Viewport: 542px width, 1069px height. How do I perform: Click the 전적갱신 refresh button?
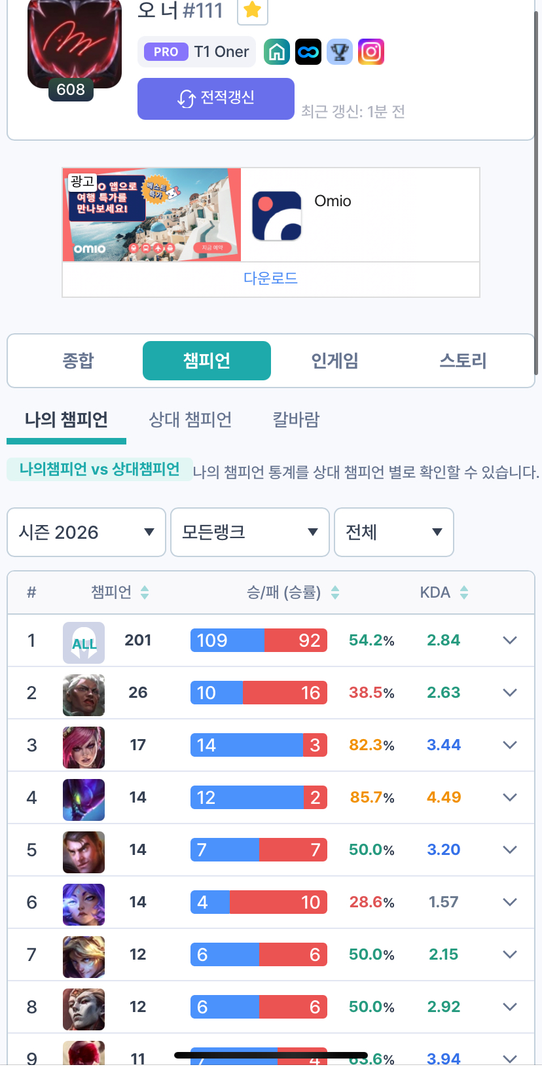(x=216, y=98)
